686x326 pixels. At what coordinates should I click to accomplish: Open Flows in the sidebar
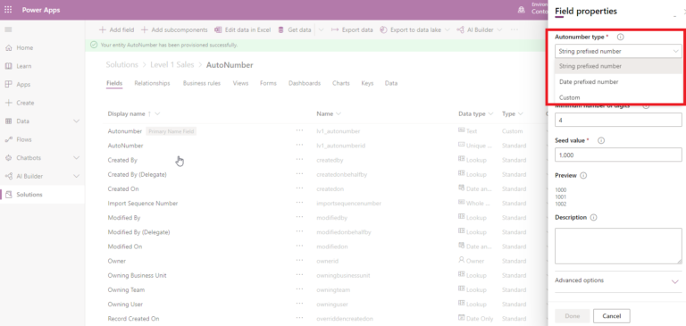24,139
